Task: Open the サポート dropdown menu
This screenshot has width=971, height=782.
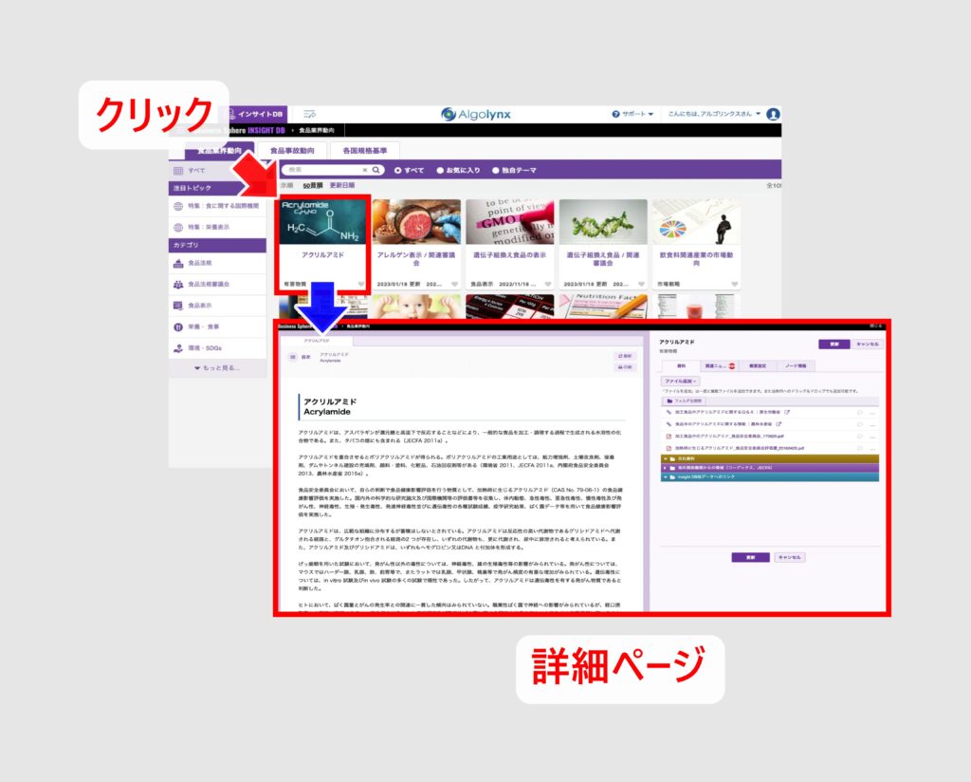Action: (632, 114)
